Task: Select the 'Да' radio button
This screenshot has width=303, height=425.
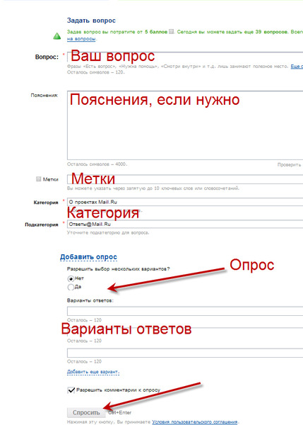Action: point(71,287)
